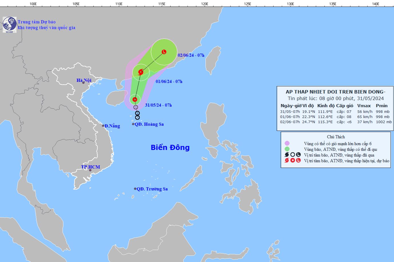Click the Pmin column header

click(381, 106)
